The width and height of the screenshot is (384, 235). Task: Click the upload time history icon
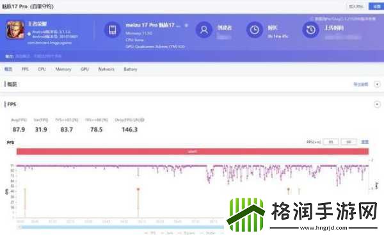click(310, 30)
